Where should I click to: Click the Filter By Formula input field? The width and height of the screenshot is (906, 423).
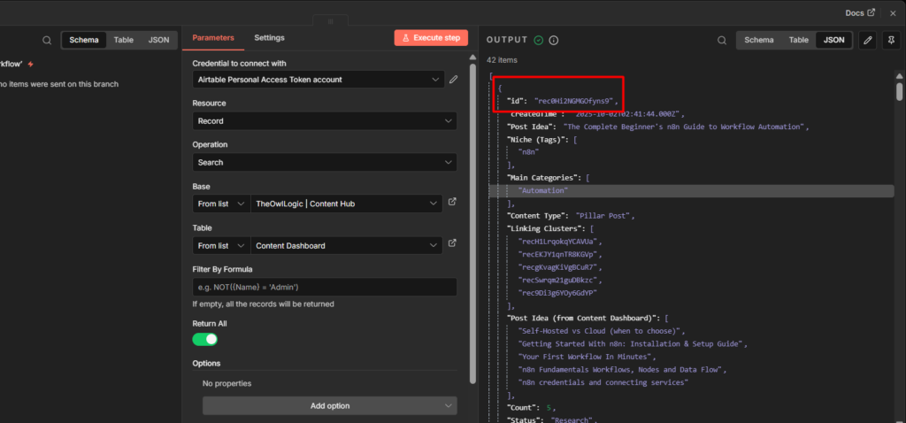[x=324, y=287]
